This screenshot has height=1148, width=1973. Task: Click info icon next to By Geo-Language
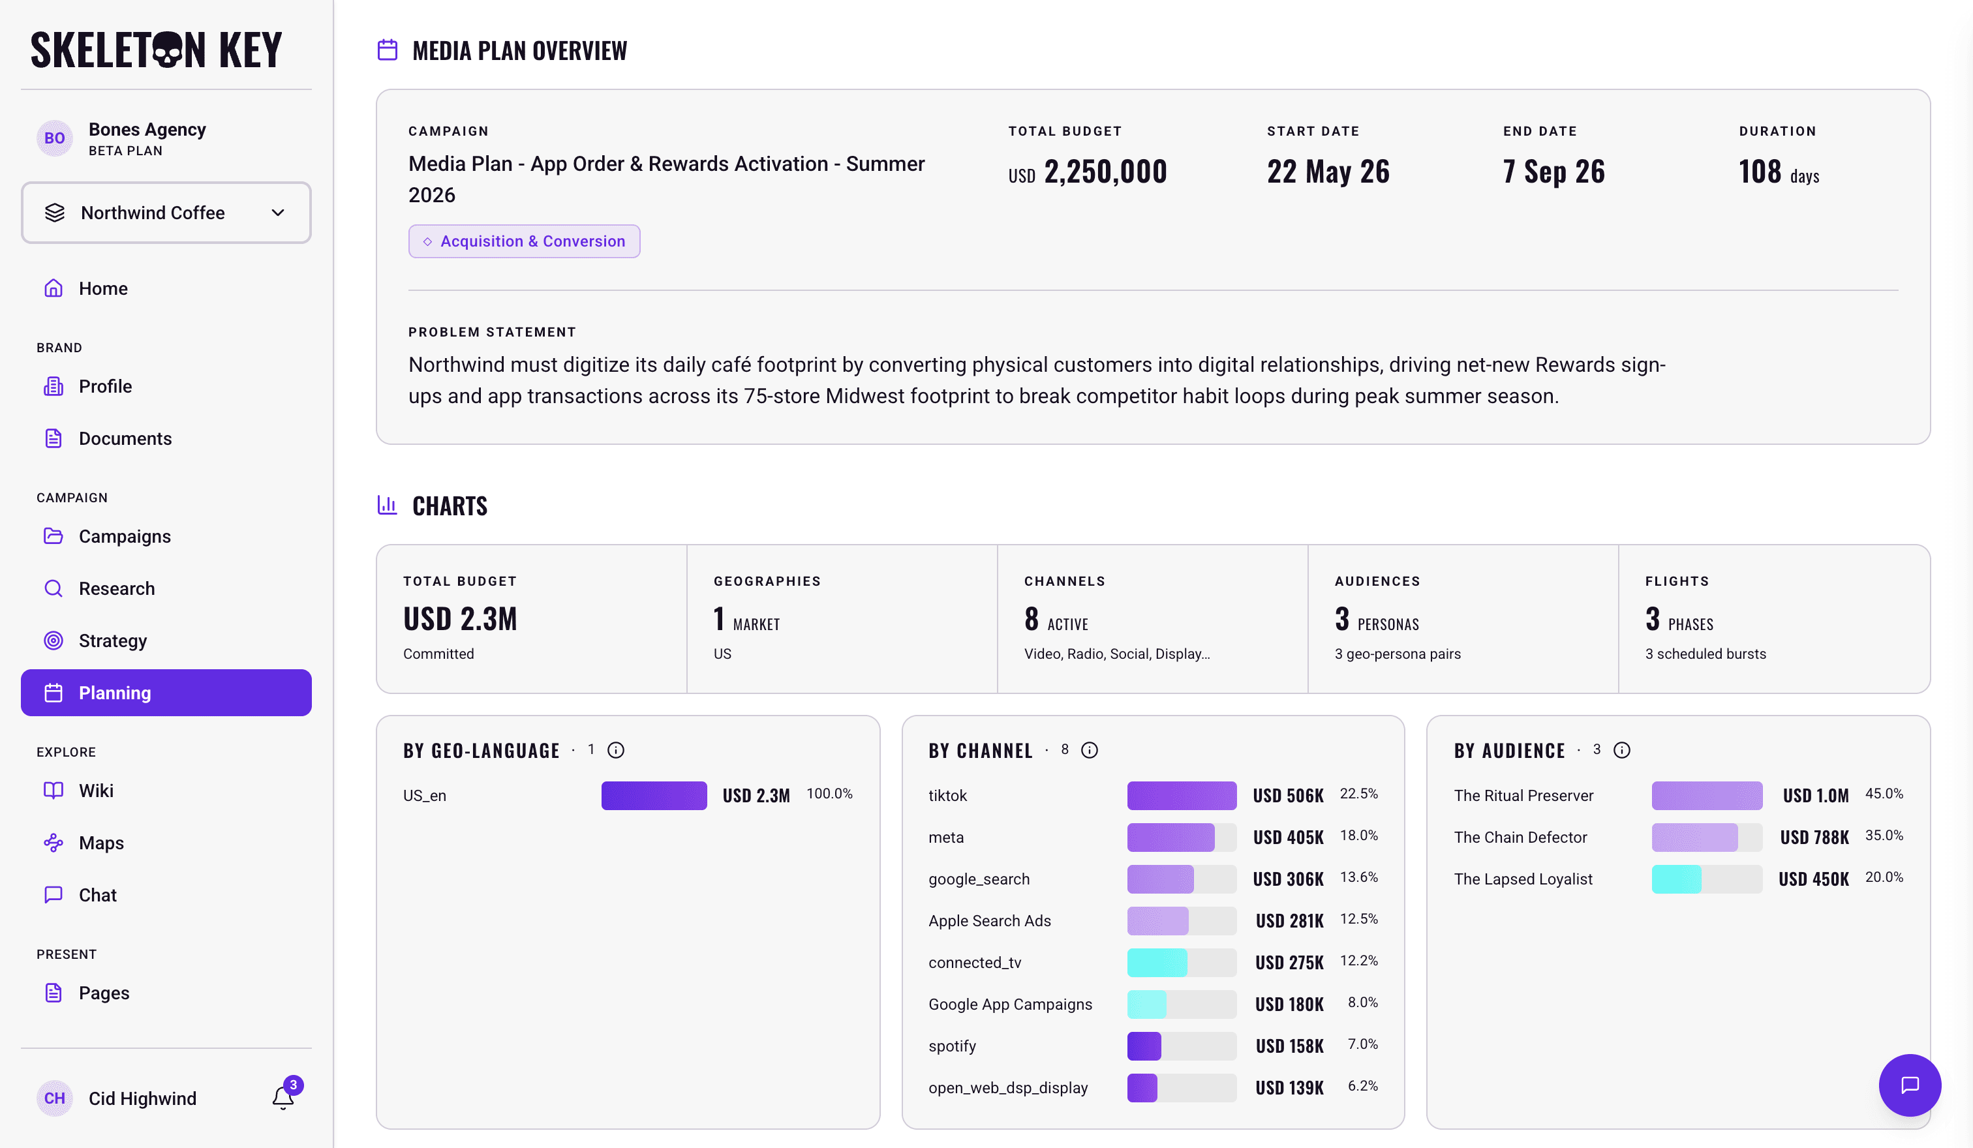point(616,751)
